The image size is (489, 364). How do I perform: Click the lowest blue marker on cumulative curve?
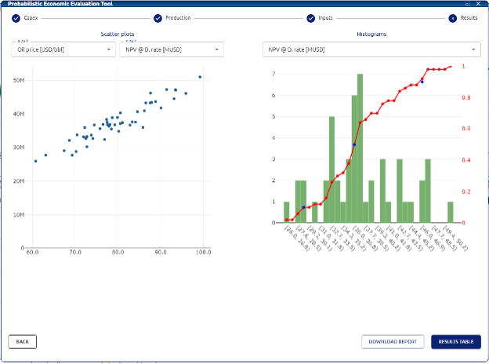(303, 207)
